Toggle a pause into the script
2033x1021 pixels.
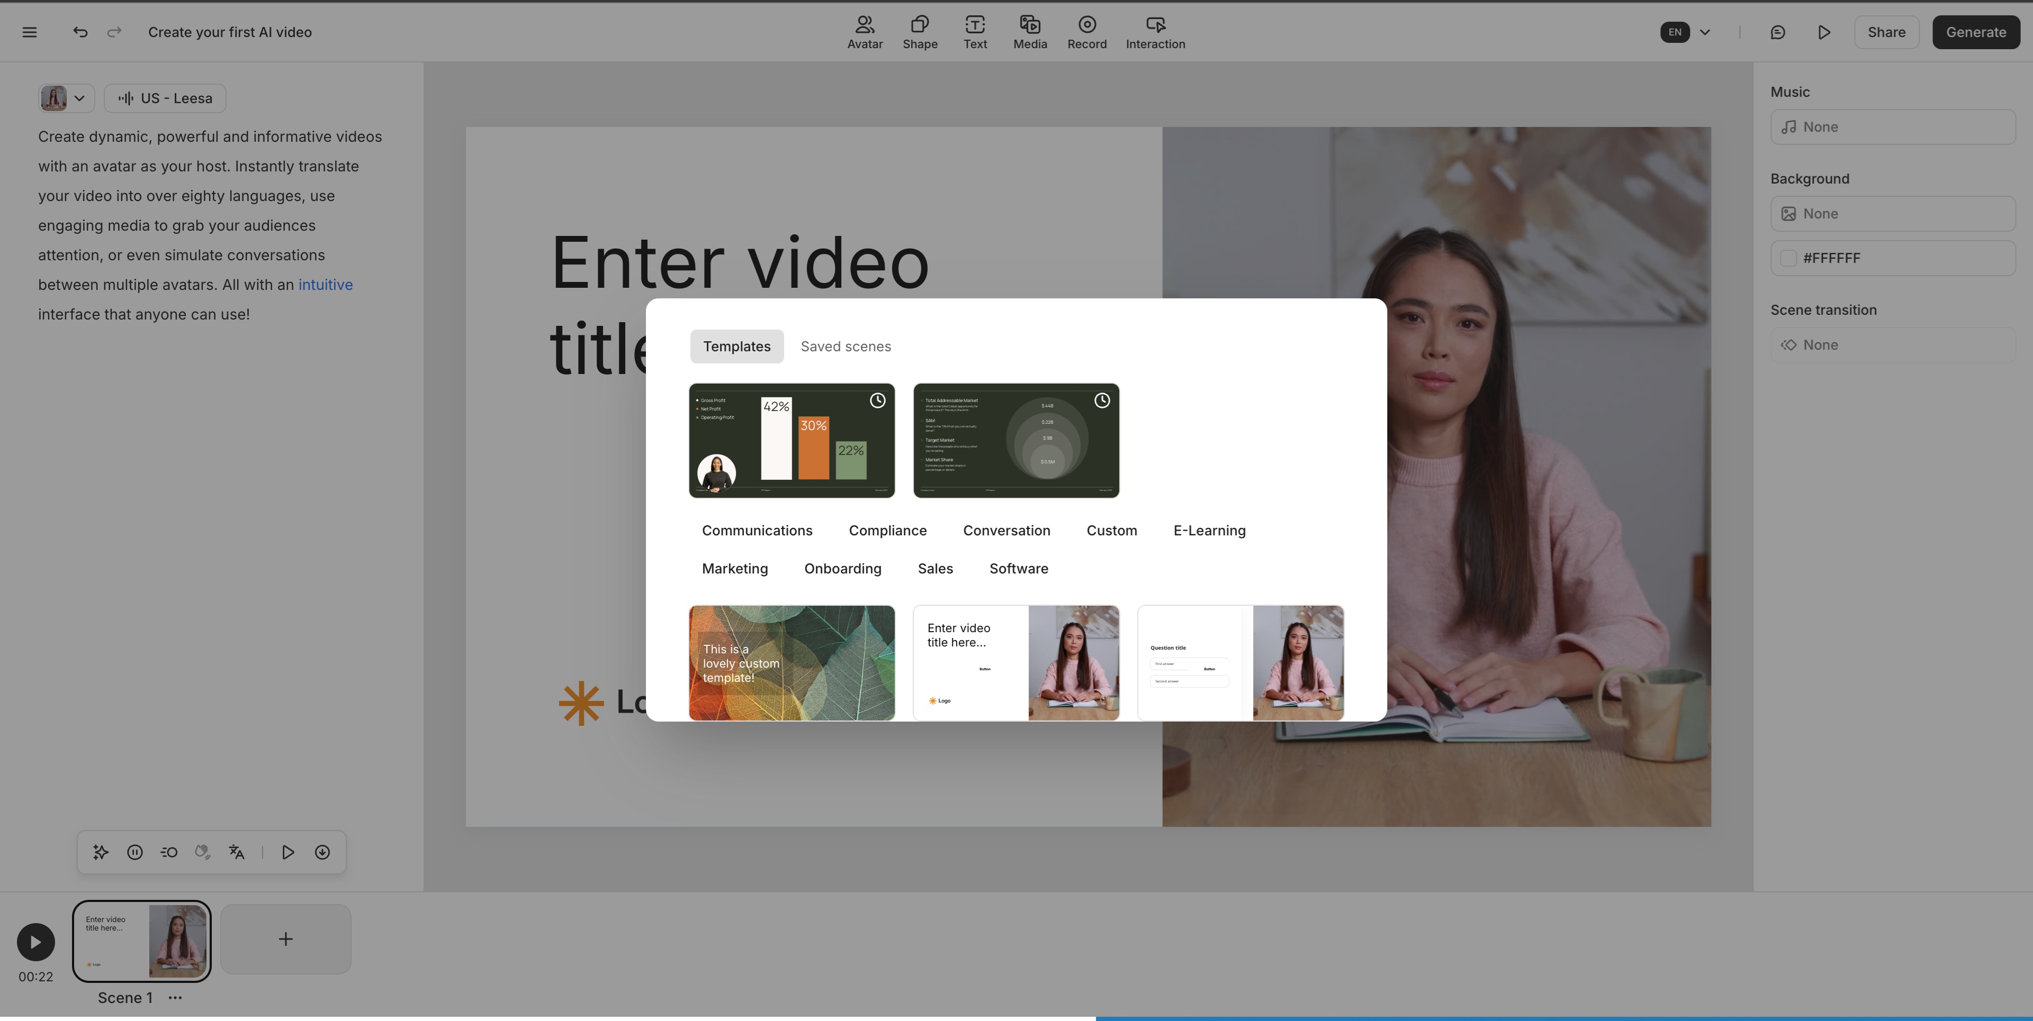pos(134,852)
